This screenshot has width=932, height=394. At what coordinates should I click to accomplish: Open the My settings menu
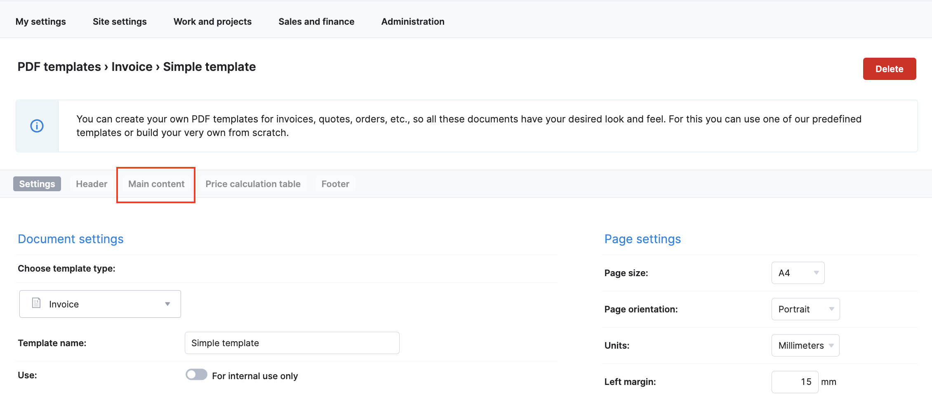pyautogui.click(x=41, y=21)
